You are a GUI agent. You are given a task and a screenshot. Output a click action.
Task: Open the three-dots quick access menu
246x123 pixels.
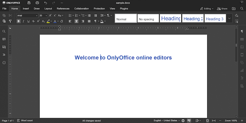62,3
